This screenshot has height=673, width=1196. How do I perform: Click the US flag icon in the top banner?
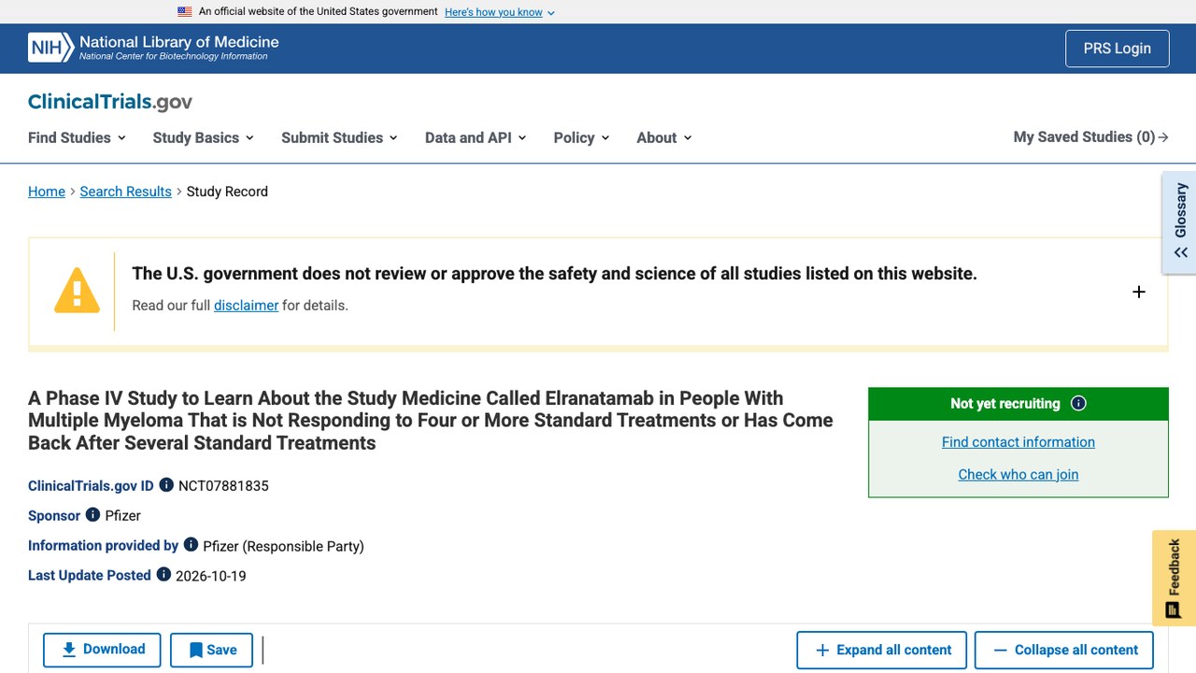(x=185, y=12)
